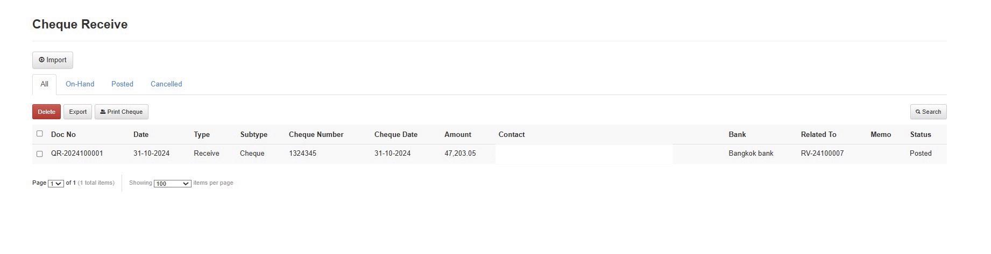The width and height of the screenshot is (991, 254).
Task: Export the cheque list
Action: pyautogui.click(x=77, y=112)
